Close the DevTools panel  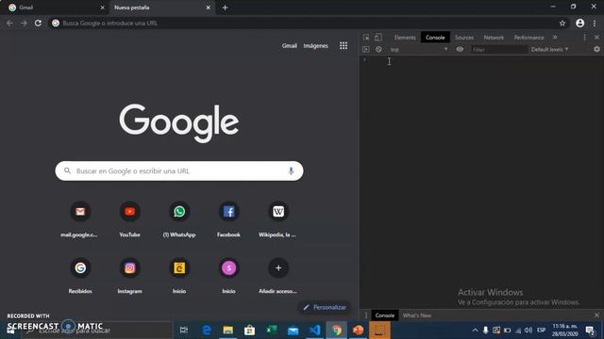596,38
